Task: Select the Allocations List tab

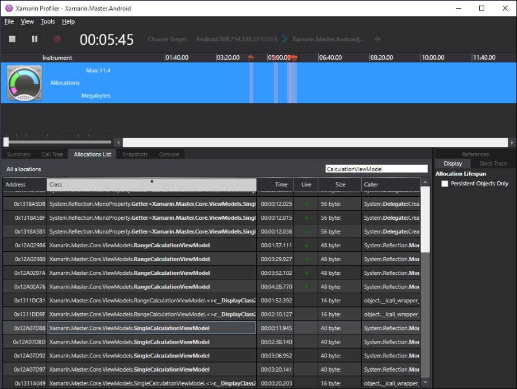Action: [92, 154]
